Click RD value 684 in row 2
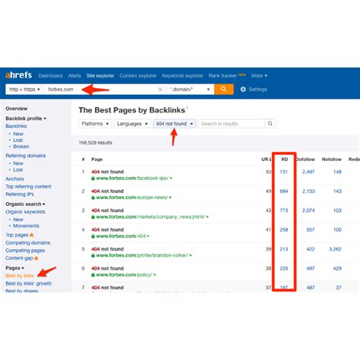This screenshot has height=360, width=360. (284, 191)
